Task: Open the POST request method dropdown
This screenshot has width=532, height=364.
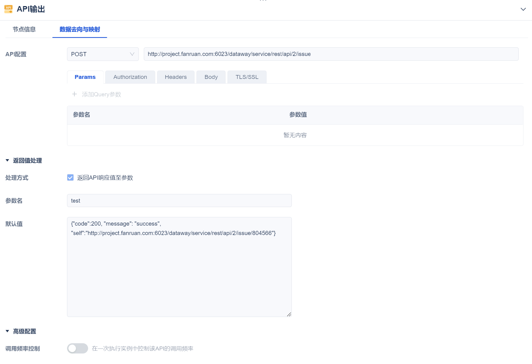Action: (103, 54)
